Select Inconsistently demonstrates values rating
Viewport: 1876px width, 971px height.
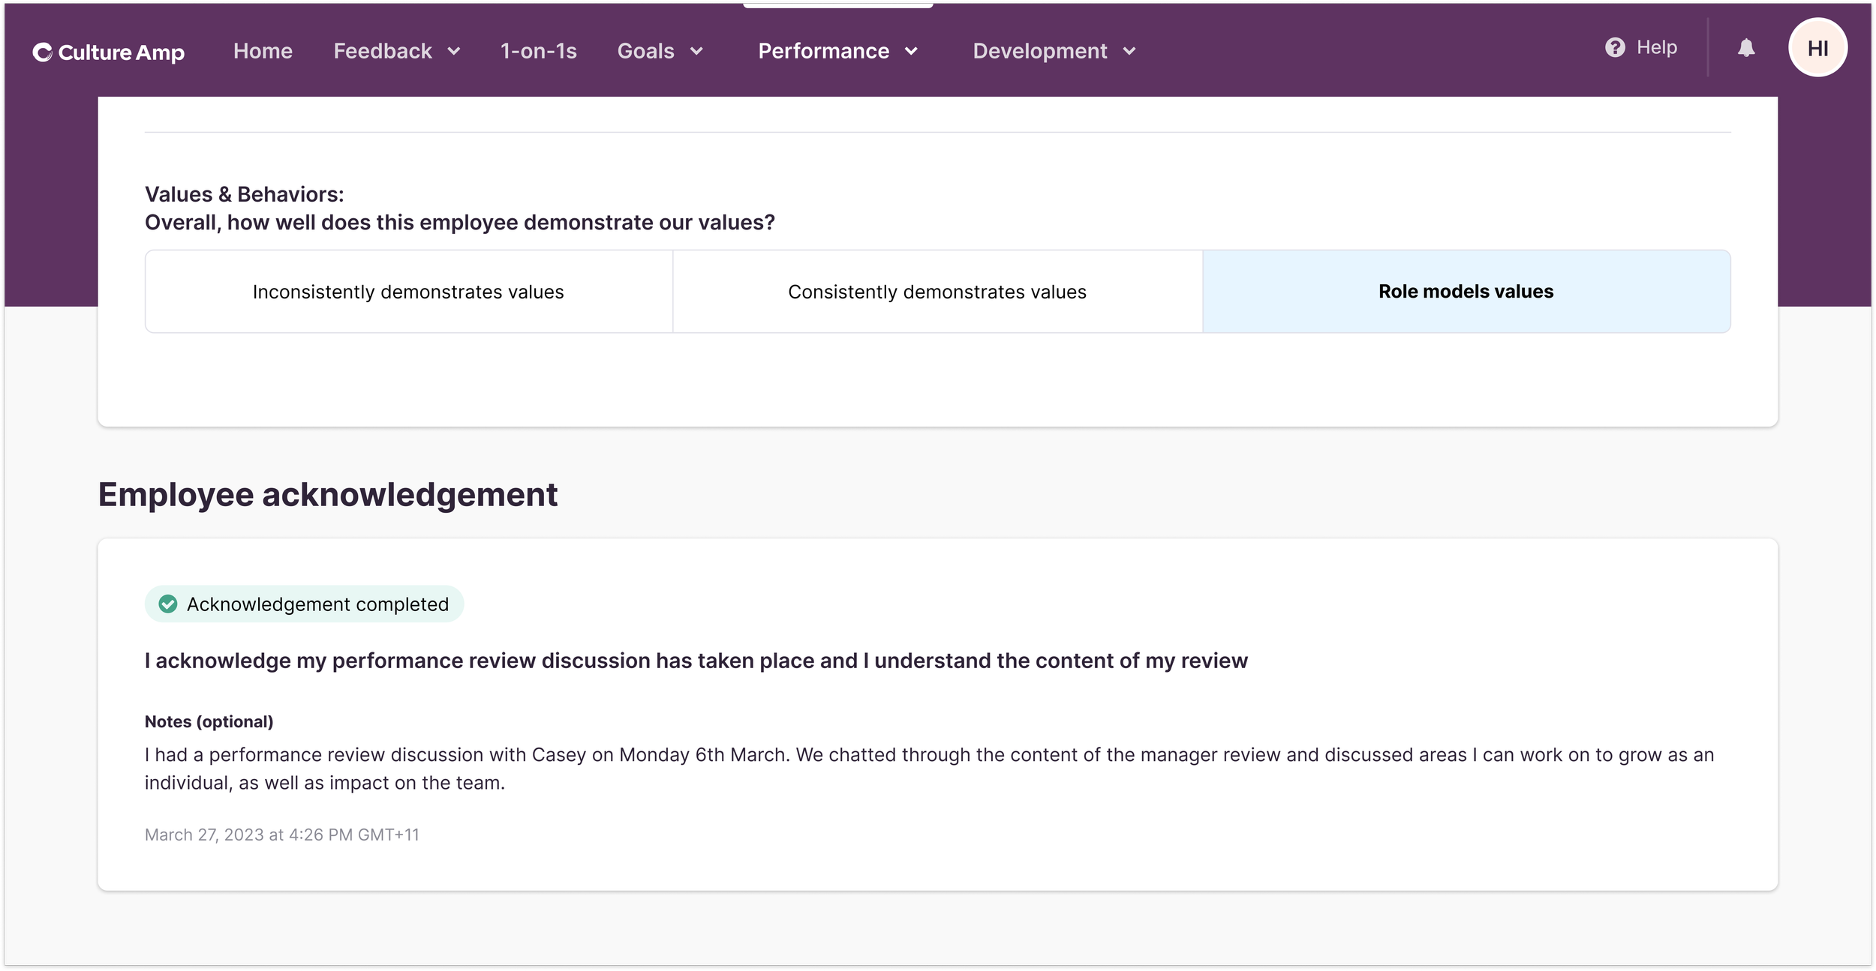tap(408, 292)
